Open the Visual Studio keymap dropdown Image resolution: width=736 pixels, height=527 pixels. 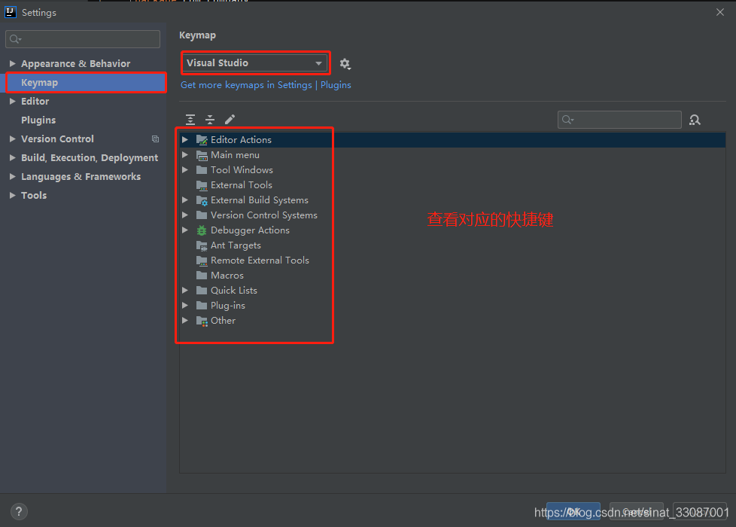254,63
